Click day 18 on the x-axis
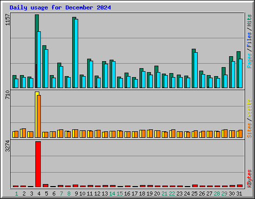 pyautogui.click(x=142, y=194)
